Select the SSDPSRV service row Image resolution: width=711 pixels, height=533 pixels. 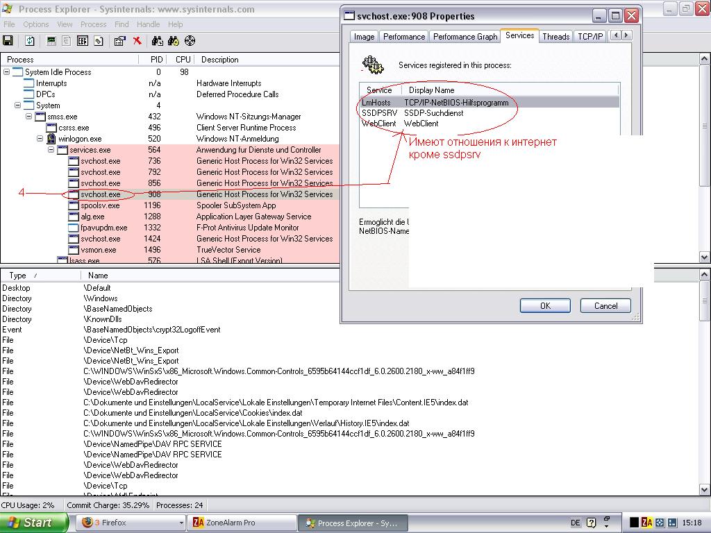point(490,113)
